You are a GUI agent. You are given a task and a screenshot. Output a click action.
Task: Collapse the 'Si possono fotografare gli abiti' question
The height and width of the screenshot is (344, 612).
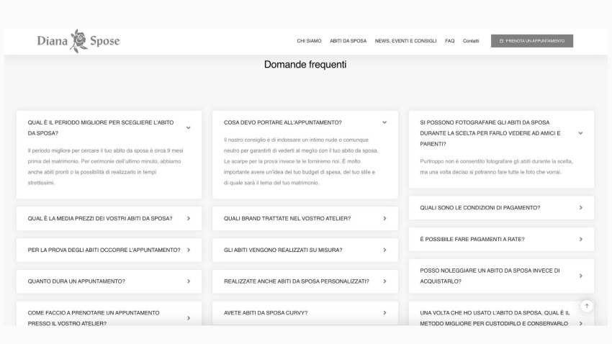point(580,133)
